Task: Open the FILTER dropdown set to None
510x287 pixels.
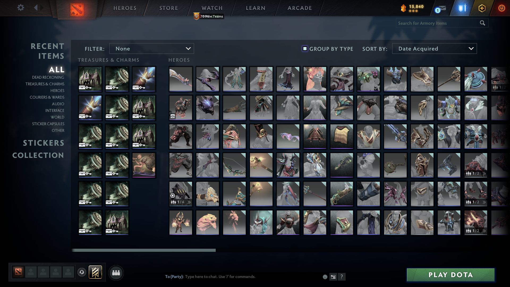Action: pos(151,48)
